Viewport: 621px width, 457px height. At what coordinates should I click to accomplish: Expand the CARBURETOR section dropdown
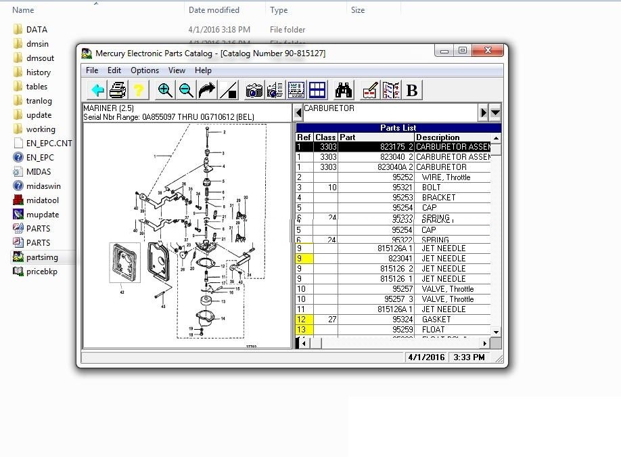click(x=495, y=113)
